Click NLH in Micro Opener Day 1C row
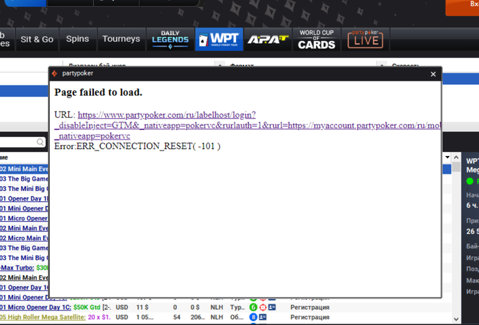Image resolution: width=479 pixels, height=325 pixels. pos(217,307)
